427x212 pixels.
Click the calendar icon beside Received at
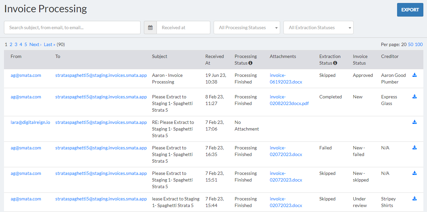click(x=150, y=27)
